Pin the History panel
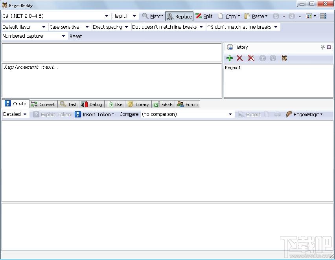The image size is (335, 260). click(x=322, y=47)
